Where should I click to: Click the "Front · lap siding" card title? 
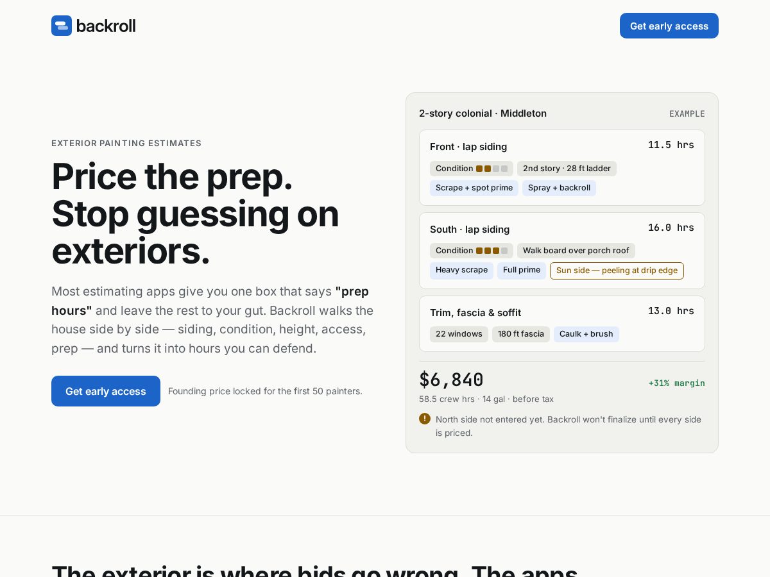point(468,147)
